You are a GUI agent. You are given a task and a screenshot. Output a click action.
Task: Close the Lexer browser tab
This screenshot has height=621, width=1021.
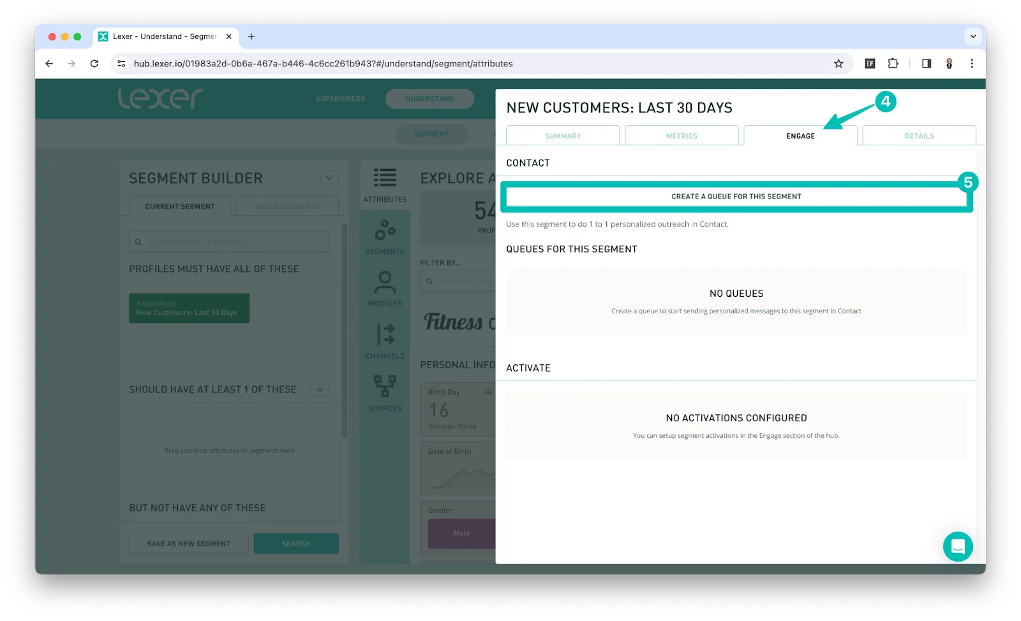[x=229, y=36]
